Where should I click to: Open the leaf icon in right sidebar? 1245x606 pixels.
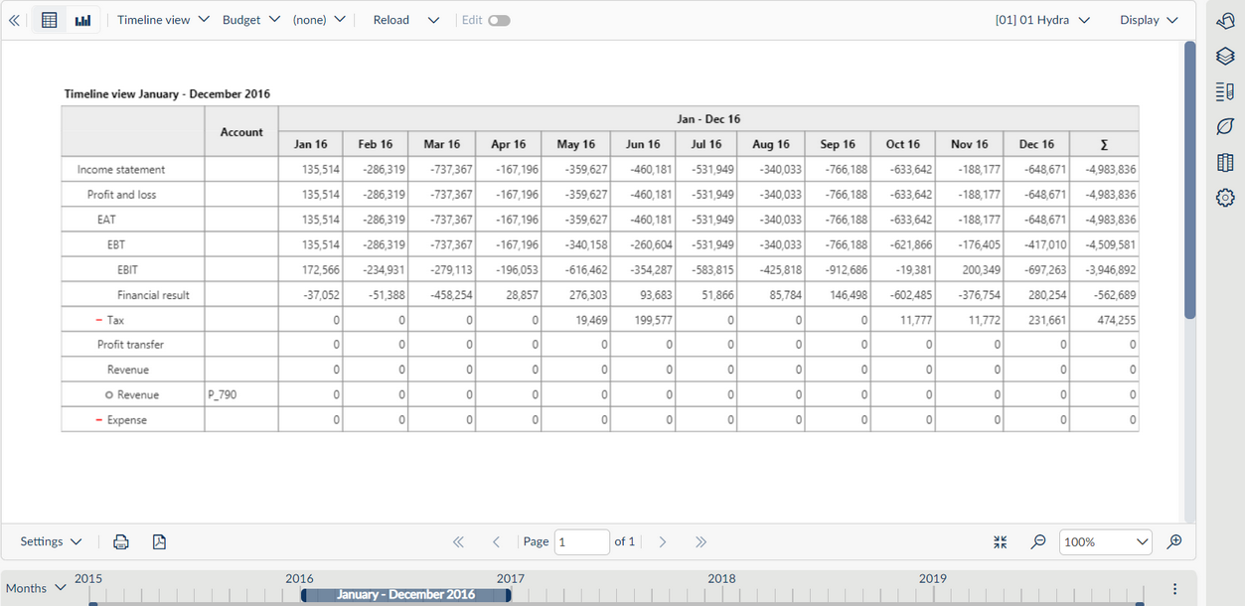pyautogui.click(x=1225, y=127)
